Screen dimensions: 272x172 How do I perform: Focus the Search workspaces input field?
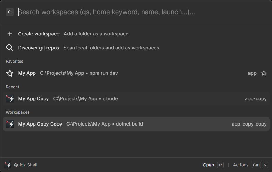142,12
